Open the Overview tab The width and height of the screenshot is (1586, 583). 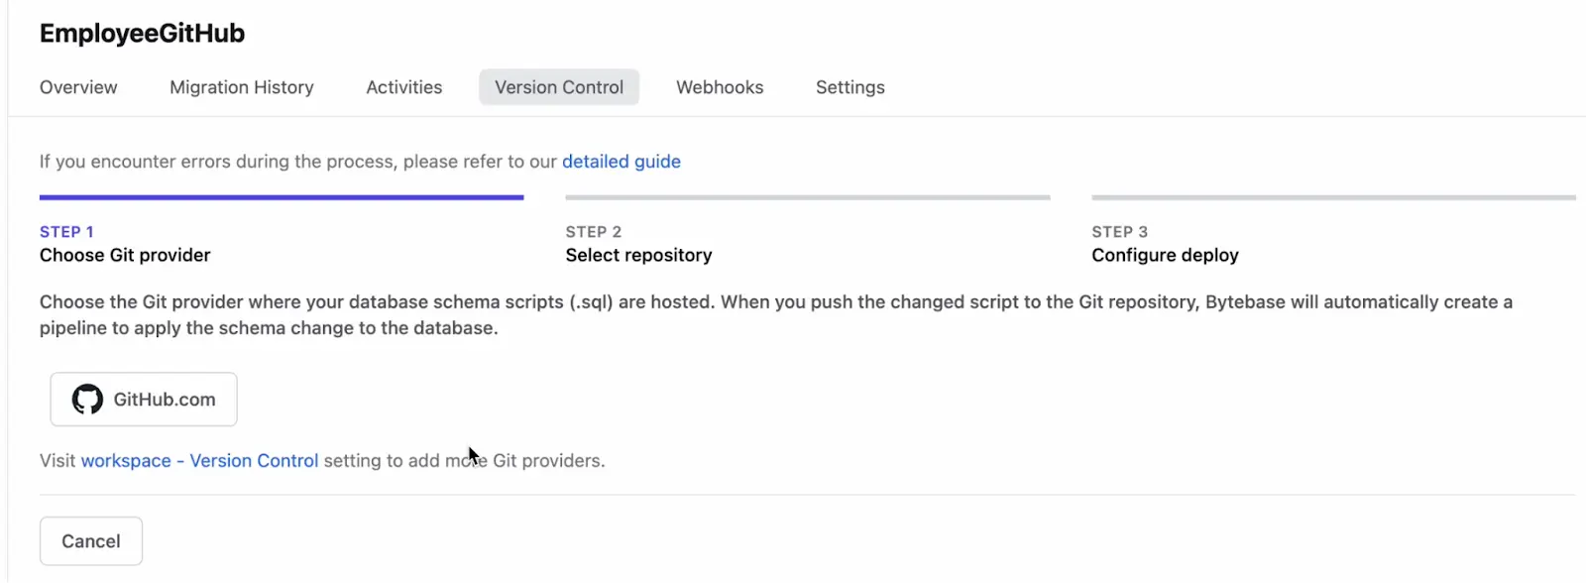[x=78, y=87]
